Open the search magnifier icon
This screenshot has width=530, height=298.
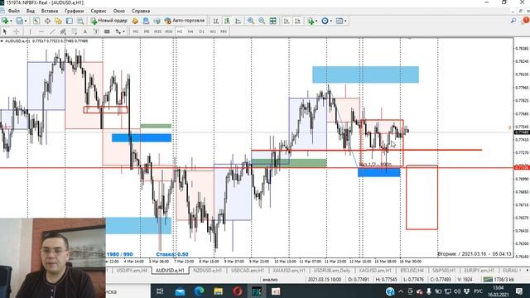coord(513,21)
